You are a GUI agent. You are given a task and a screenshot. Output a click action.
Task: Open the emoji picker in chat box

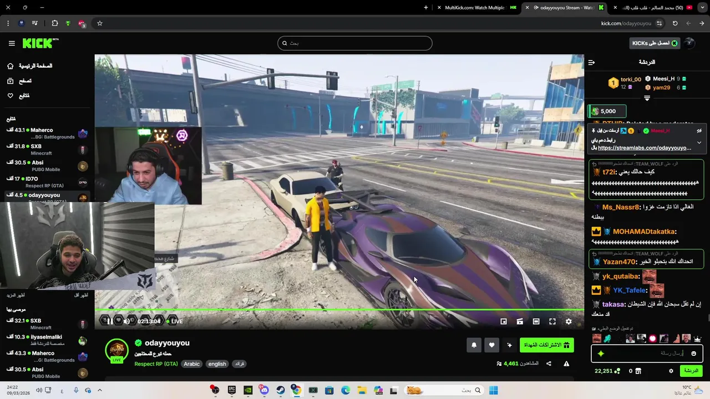coord(693,354)
